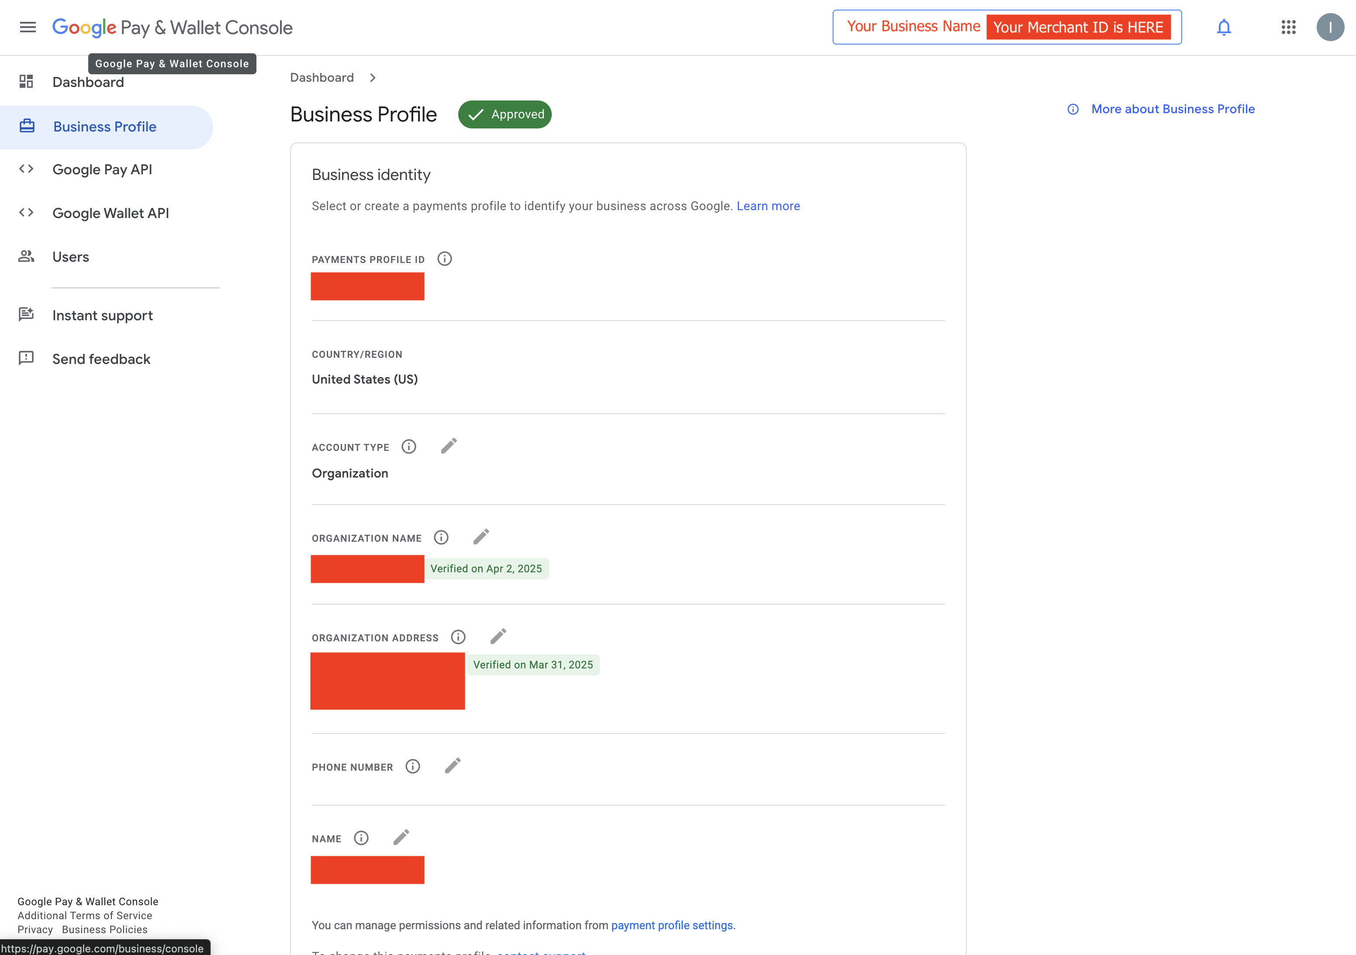Open More about Business Profile link

tap(1173, 109)
